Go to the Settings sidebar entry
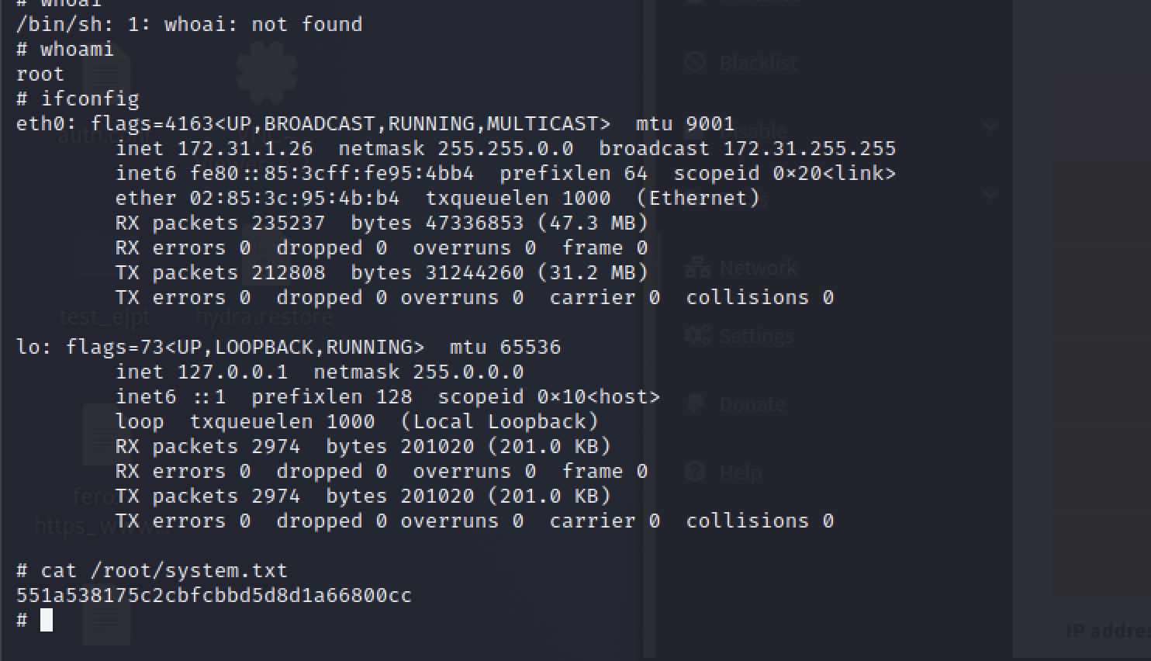Image resolution: width=1151 pixels, height=661 pixels. tap(756, 336)
